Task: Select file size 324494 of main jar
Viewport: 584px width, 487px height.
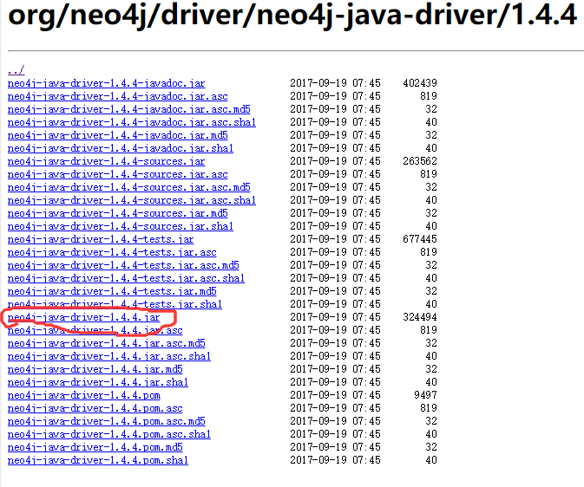Action: 420,317
